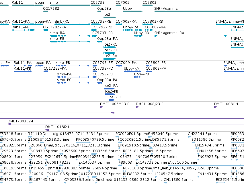Select the Ubpy-PA protein label
244x184 pixels.
pyautogui.click(x=132, y=68)
